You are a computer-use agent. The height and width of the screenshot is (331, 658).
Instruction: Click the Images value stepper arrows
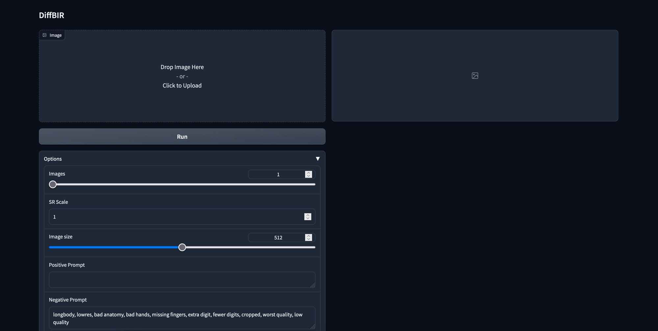tap(308, 175)
